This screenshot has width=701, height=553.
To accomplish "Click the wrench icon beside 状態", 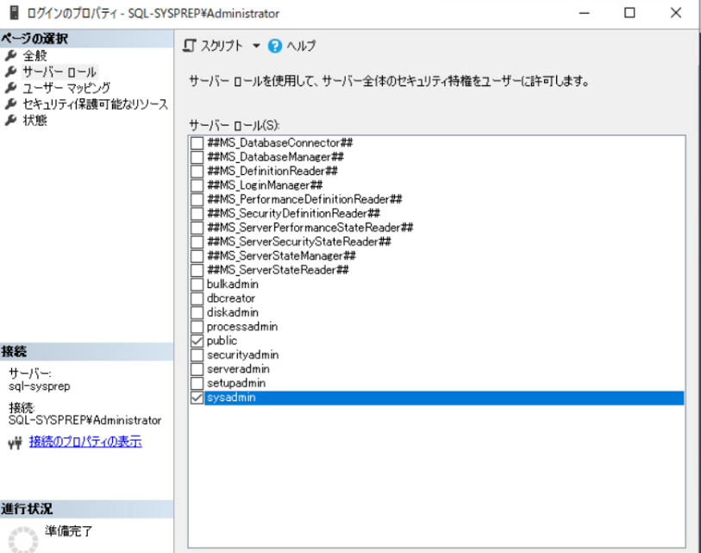I will pos(10,120).
